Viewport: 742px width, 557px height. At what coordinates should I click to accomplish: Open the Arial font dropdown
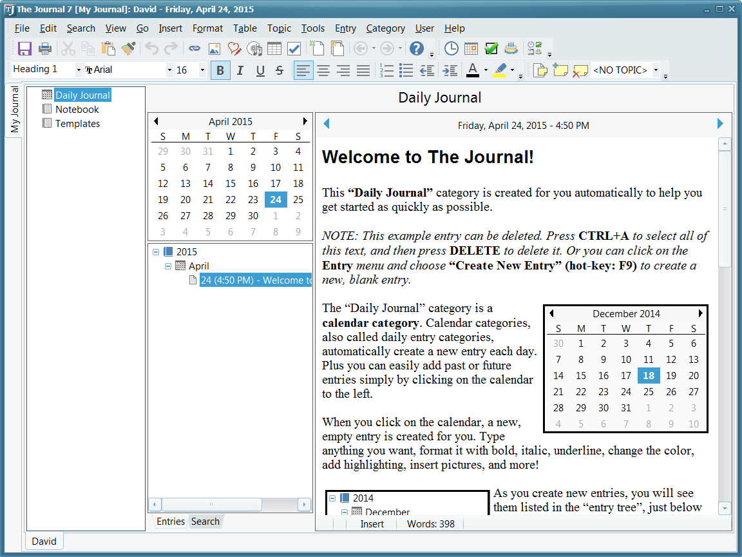169,70
